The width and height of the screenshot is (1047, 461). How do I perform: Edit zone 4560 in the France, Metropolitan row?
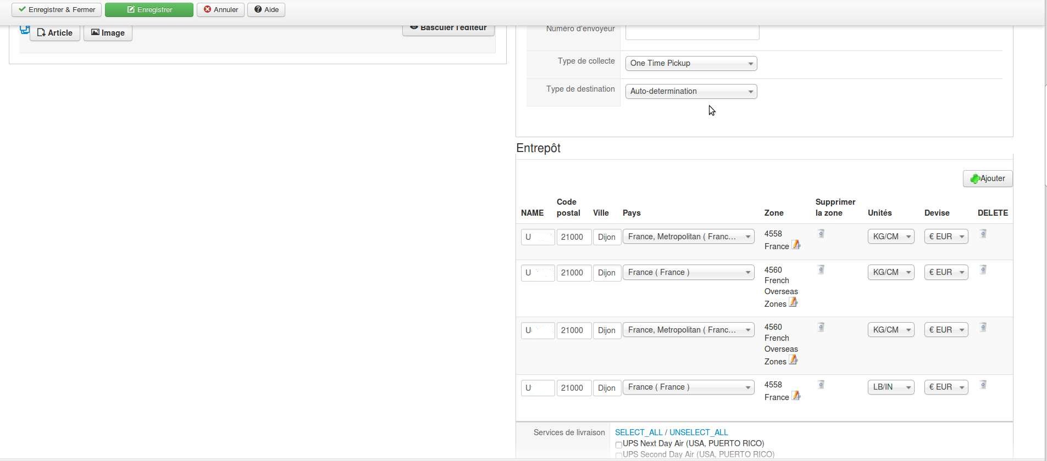[793, 360]
